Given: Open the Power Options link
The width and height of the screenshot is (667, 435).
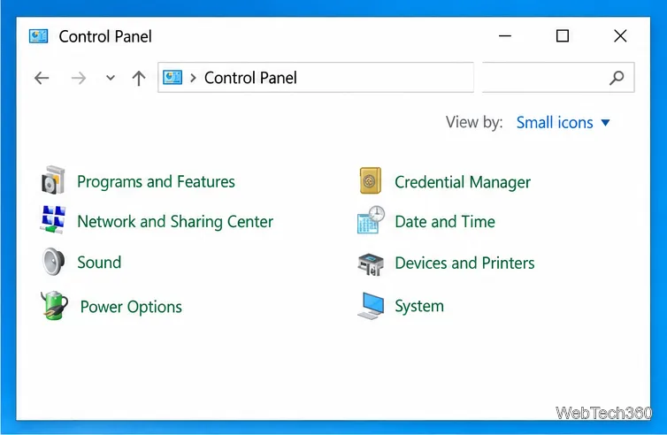Looking at the screenshot, I should pyautogui.click(x=131, y=307).
